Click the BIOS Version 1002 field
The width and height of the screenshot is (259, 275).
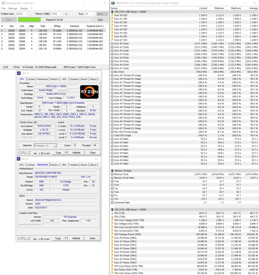(66, 204)
